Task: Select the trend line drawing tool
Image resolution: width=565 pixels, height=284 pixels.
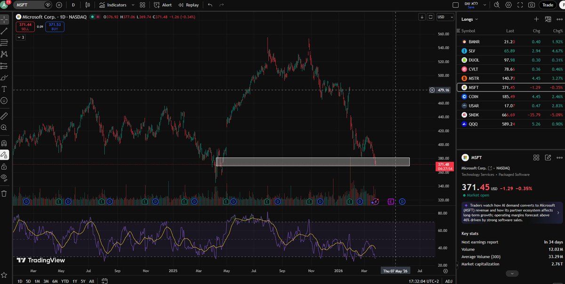Action: pyautogui.click(x=4, y=31)
